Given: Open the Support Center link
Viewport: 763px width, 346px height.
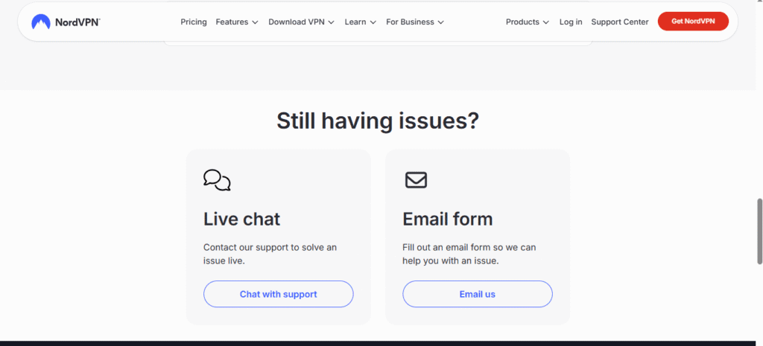Looking at the screenshot, I should click(620, 22).
